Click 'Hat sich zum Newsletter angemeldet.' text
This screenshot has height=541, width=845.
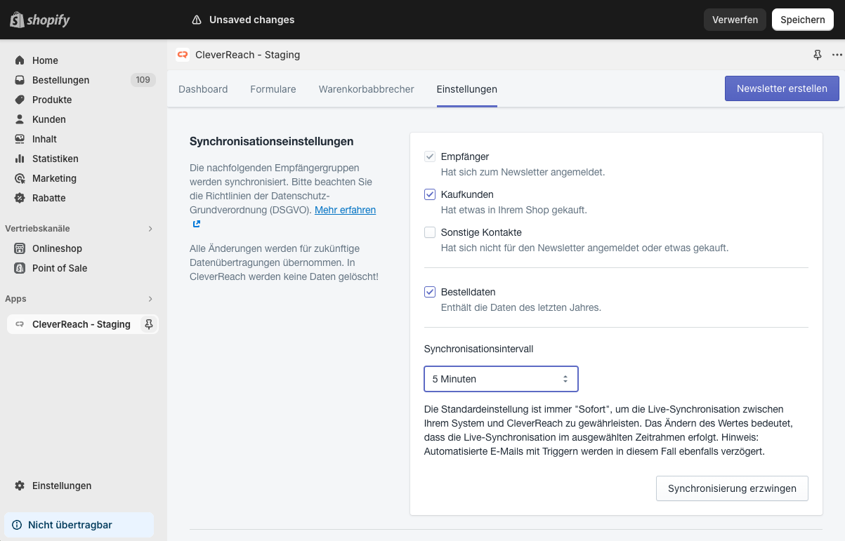coord(523,172)
